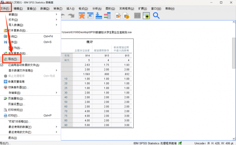Screen dimensions: 236x145
Task: Click the gray square toolbar icon
Action: coord(137,16)
